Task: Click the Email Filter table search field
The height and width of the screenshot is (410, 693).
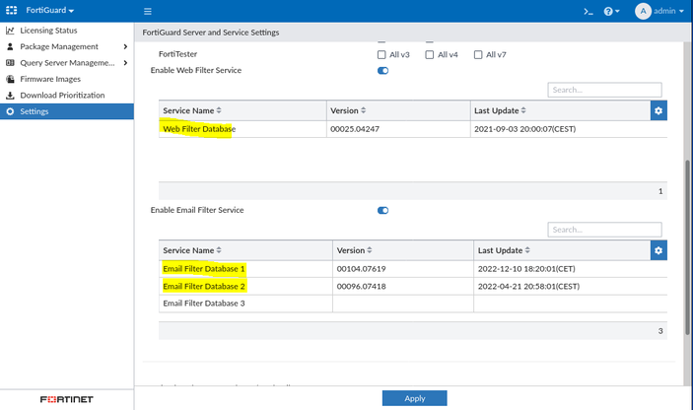Action: (x=603, y=230)
